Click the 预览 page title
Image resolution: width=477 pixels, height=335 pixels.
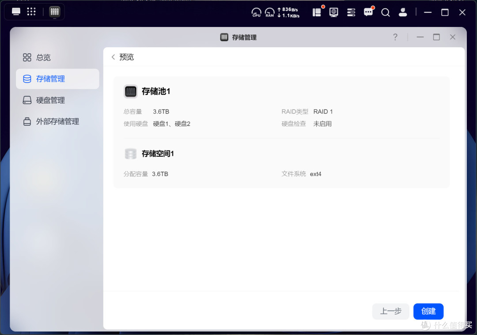pyautogui.click(x=127, y=57)
